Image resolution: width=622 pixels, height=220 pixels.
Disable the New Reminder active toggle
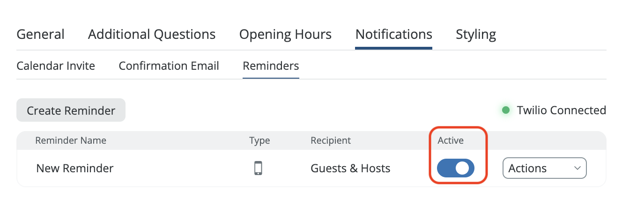point(455,169)
